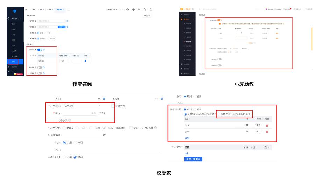Open the 类型 dropdown in 校管家
This screenshot has height=180, width=322.
(x=81, y=99)
